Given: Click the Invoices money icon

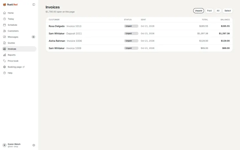Looking at the screenshot, I should coord(4,49).
